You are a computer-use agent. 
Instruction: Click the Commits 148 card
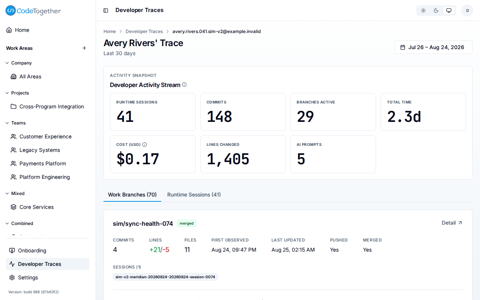point(243,112)
